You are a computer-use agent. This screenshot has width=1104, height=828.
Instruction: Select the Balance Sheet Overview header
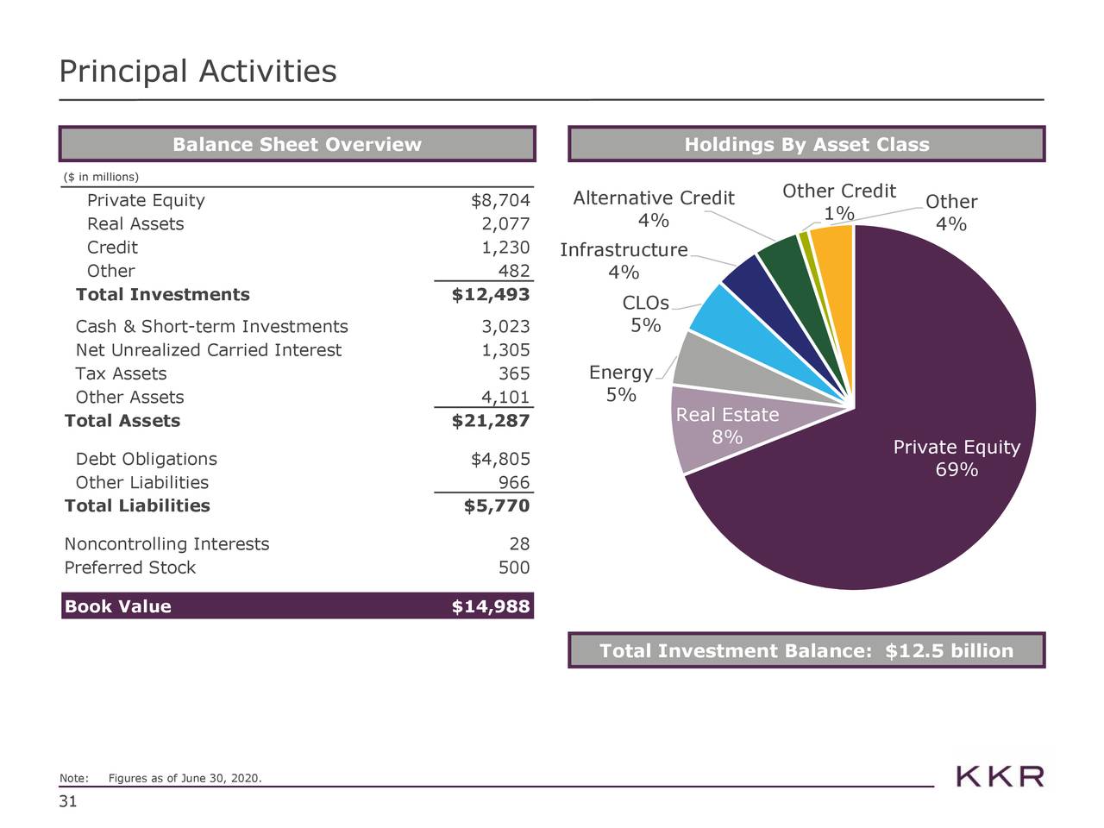(x=297, y=144)
